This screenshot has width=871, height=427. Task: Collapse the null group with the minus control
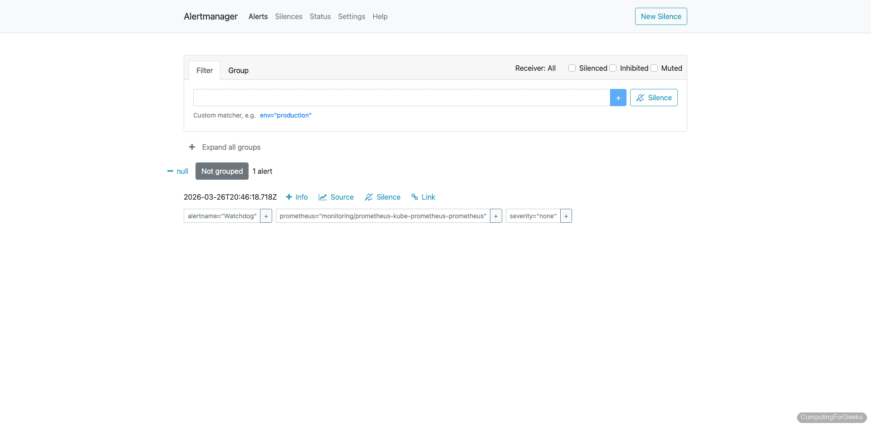(x=170, y=171)
